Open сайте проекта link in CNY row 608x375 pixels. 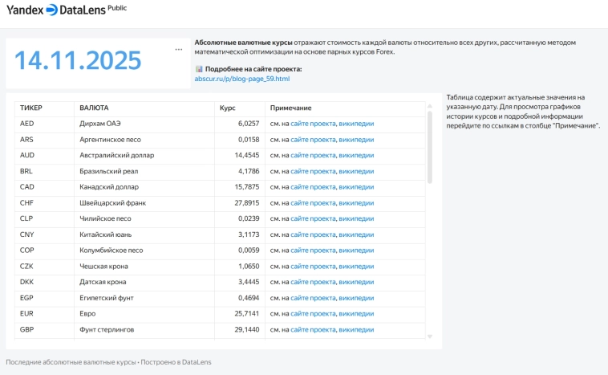click(x=313, y=234)
